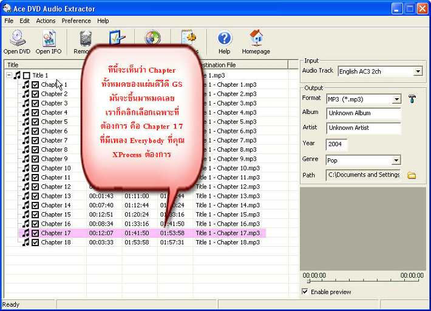Select the Chapter 17 row label
The image size is (431, 311).
[56, 233]
